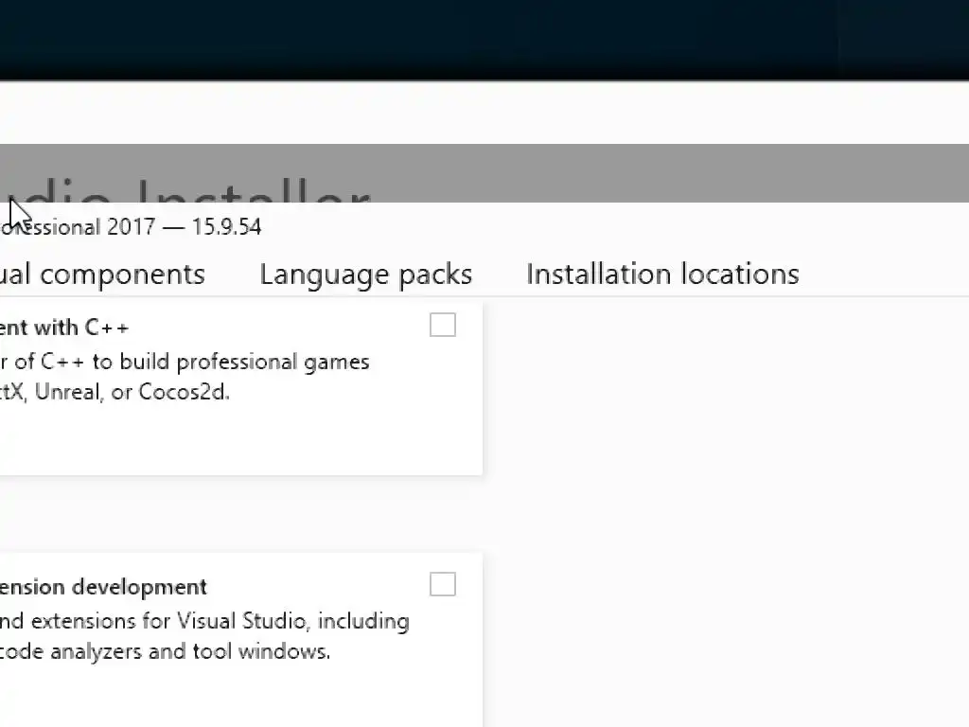The image size is (969, 727).
Task: Click the 15.9.54 version number
Action: pyautogui.click(x=227, y=227)
